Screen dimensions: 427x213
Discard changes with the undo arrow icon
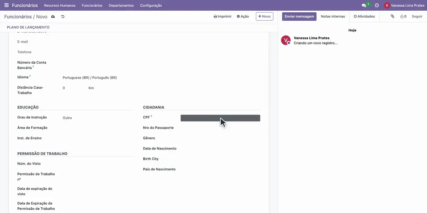[63, 17]
